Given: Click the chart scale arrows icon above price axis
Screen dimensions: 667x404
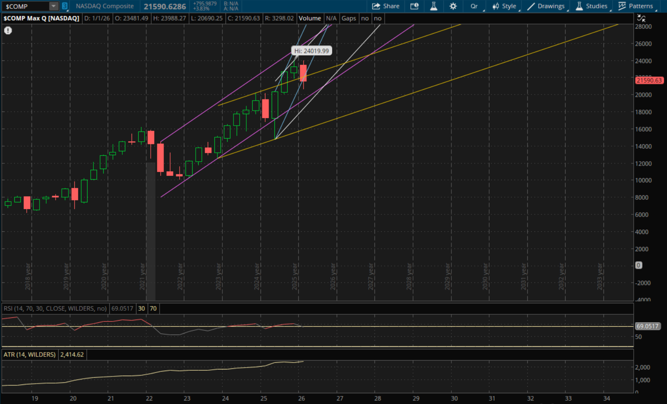Looking at the screenshot, I should [x=641, y=18].
